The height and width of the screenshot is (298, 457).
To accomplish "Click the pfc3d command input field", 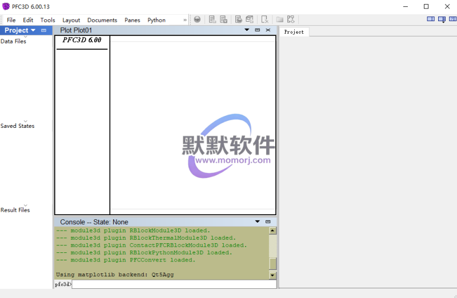I will click(174, 284).
